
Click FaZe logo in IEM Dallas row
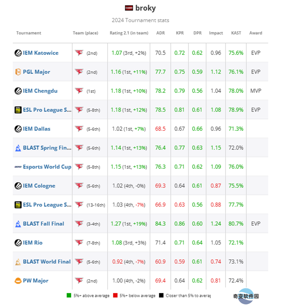[79, 128]
